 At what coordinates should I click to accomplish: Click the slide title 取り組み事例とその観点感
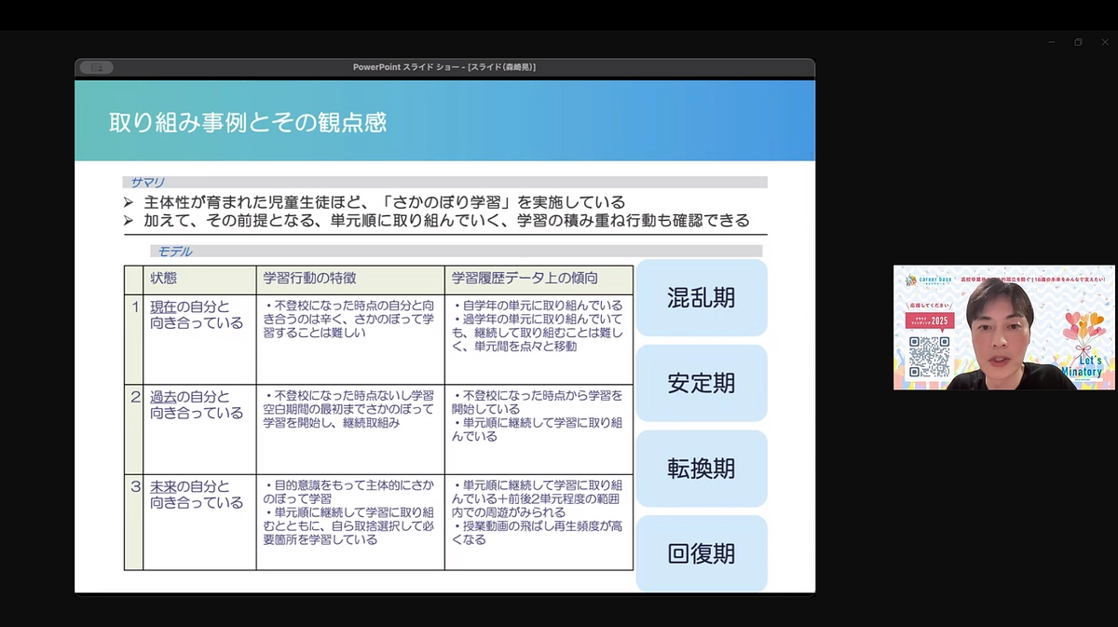pyautogui.click(x=249, y=120)
